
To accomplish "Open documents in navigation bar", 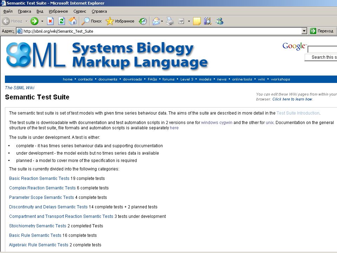I will pyautogui.click(x=108, y=79).
